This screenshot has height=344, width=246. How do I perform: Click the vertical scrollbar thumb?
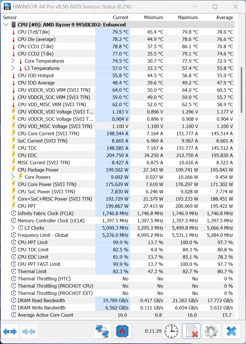coord(242,90)
